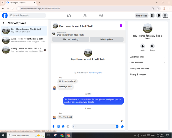Viewport: 172px width, 138px height.
Task: Open the Facebook logo home link
Action: tap(5, 16)
